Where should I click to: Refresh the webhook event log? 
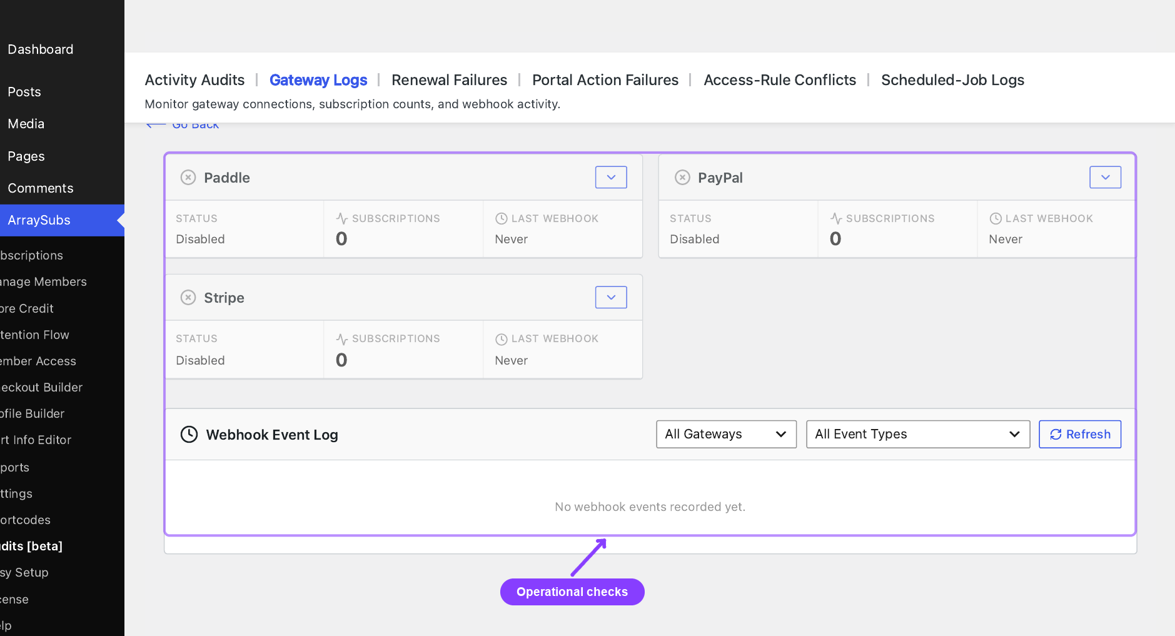point(1080,434)
